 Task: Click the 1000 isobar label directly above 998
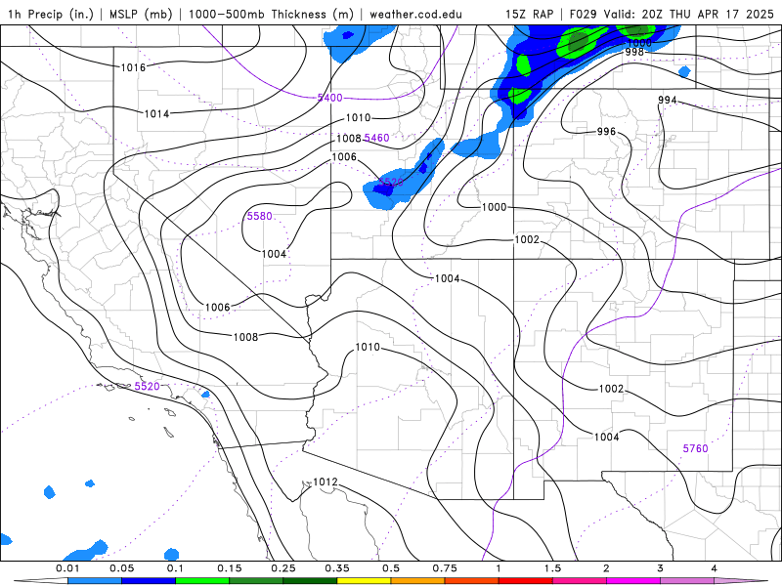[x=639, y=43]
